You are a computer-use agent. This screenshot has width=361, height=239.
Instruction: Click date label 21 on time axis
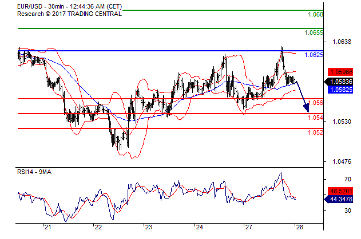tap(47, 227)
